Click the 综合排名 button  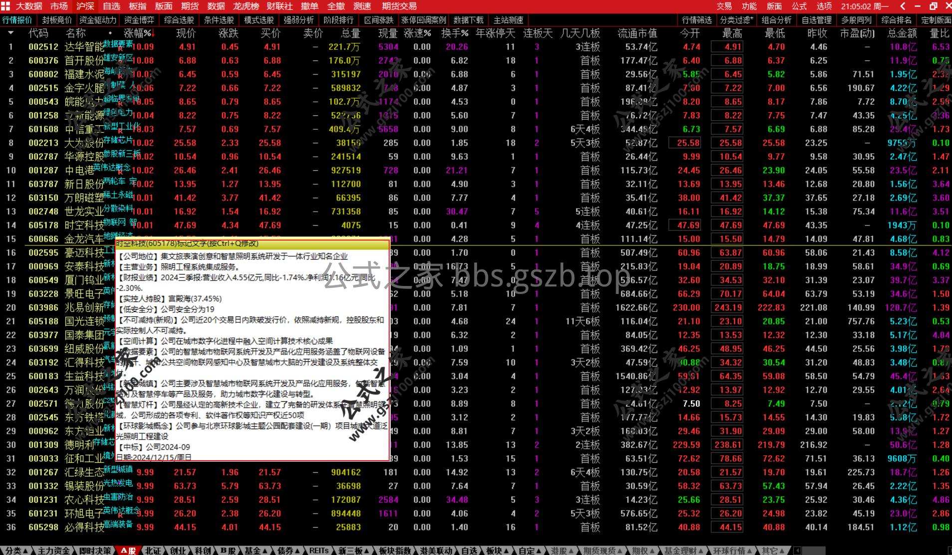[896, 20]
